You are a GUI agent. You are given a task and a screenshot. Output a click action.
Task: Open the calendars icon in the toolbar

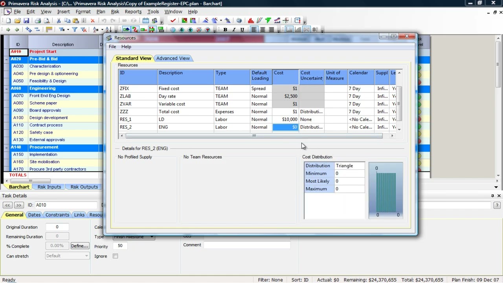(x=146, y=20)
